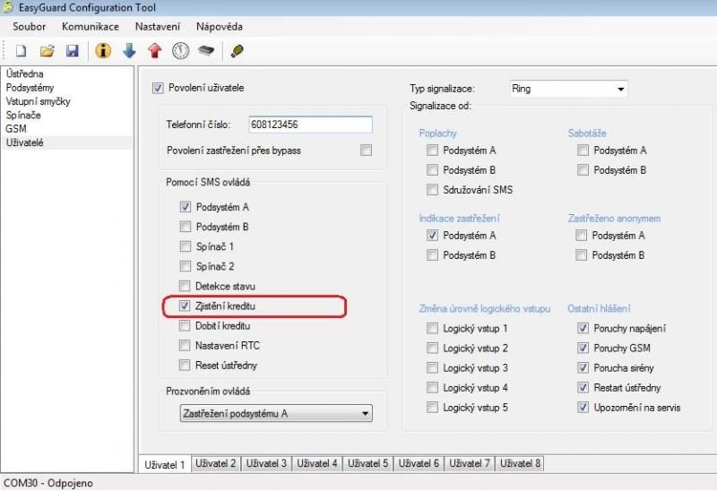Click the clock icon in toolbar
The width and height of the screenshot is (717, 491).
pyautogui.click(x=180, y=51)
